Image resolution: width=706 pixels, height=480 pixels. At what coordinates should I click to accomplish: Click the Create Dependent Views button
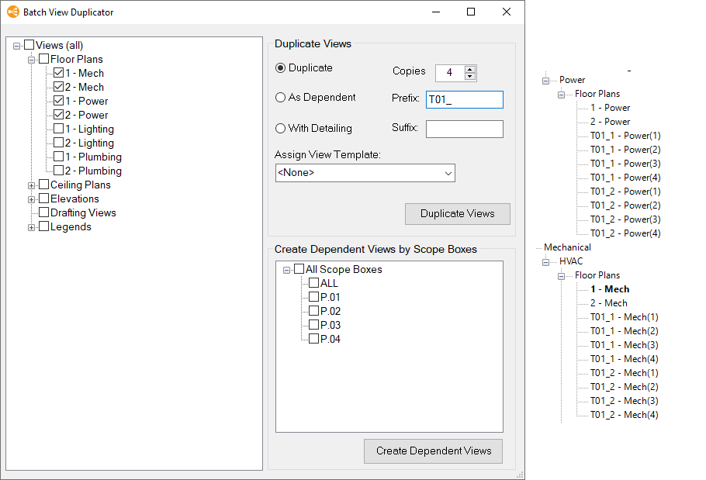pyautogui.click(x=433, y=451)
